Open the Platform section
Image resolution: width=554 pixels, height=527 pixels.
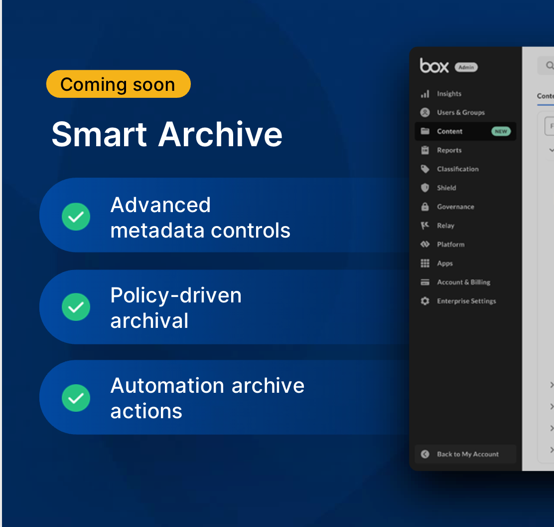click(450, 244)
